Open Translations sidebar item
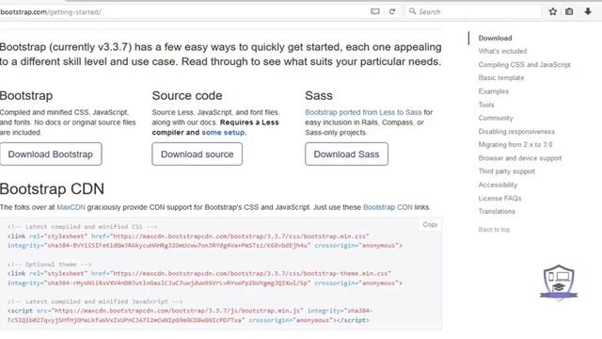602x339 pixels. [x=497, y=211]
